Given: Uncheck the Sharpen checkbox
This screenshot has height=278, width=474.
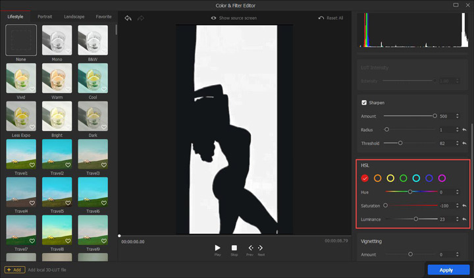Looking at the screenshot, I should tap(364, 103).
